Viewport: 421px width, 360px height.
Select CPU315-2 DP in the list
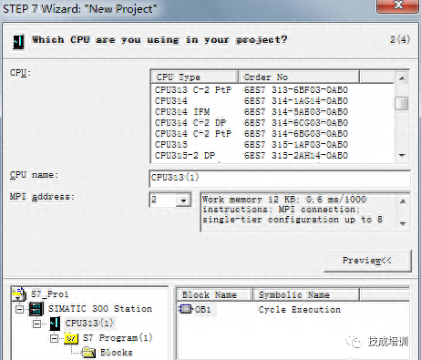point(185,156)
